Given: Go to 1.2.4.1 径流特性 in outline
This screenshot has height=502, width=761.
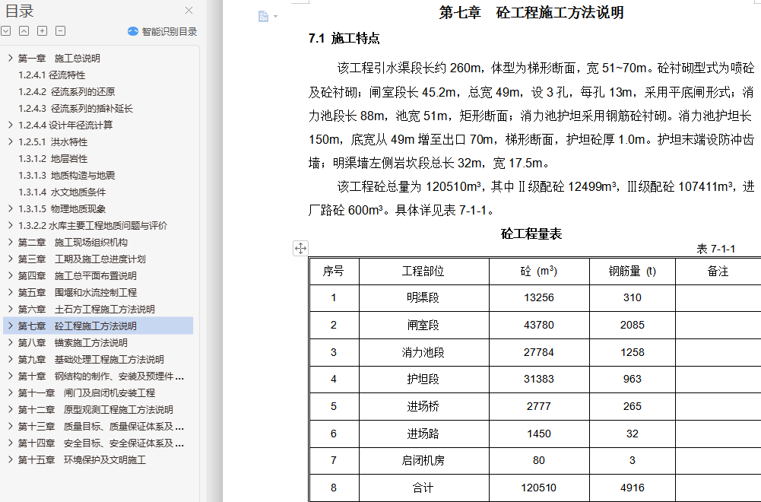Looking at the screenshot, I should click(52, 75).
